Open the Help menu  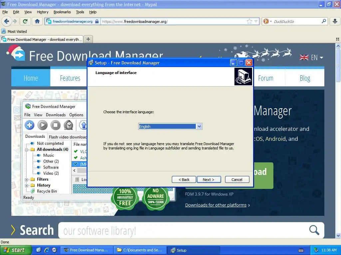pos(93,12)
